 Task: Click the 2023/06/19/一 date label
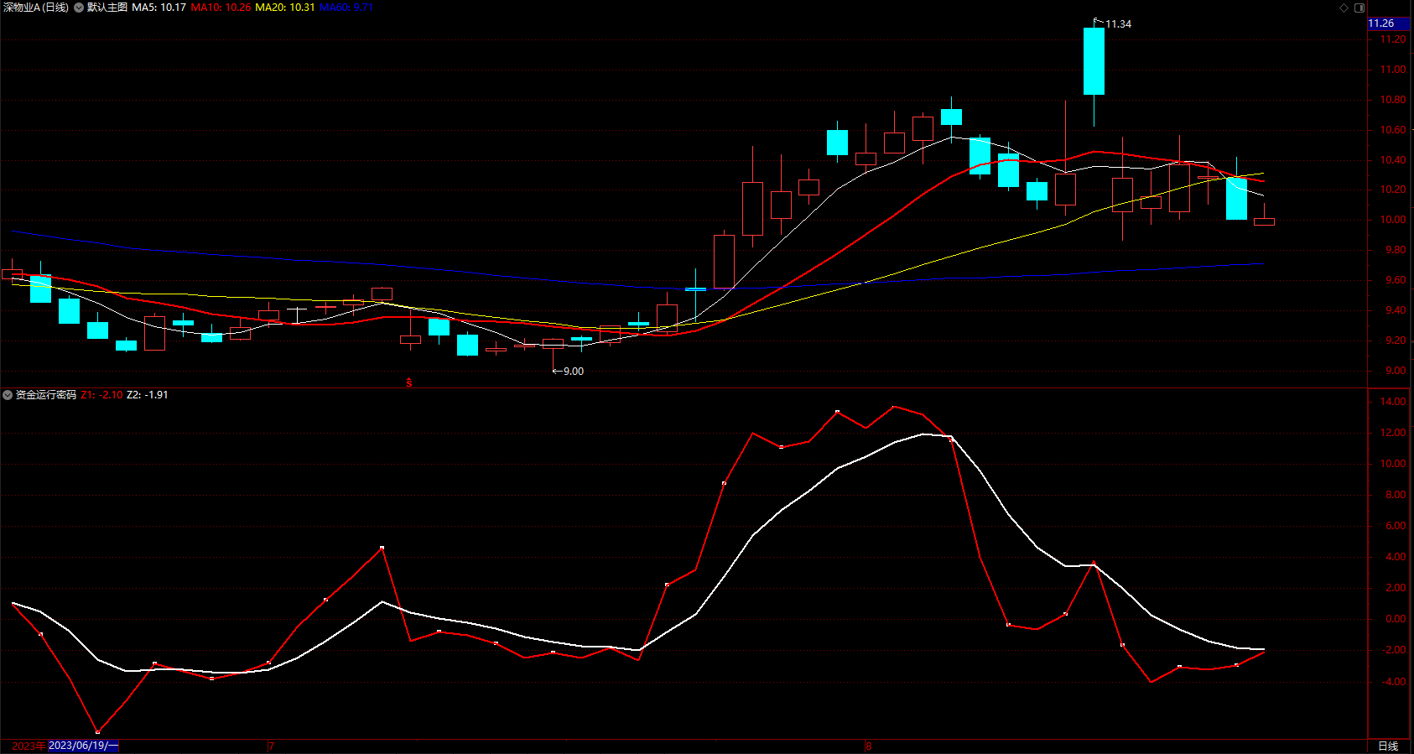(x=84, y=746)
